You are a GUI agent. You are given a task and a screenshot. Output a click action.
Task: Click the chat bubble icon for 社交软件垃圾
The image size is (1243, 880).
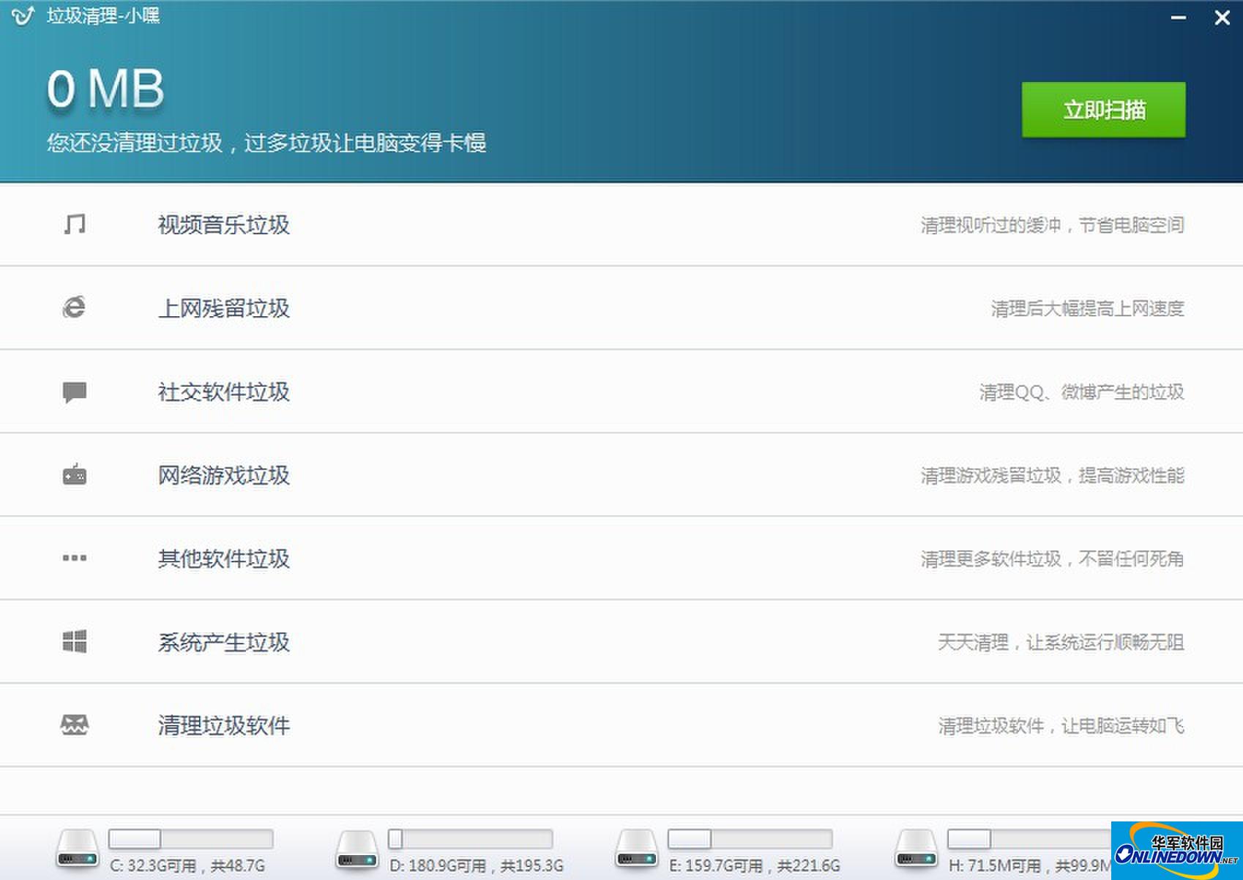pos(75,392)
